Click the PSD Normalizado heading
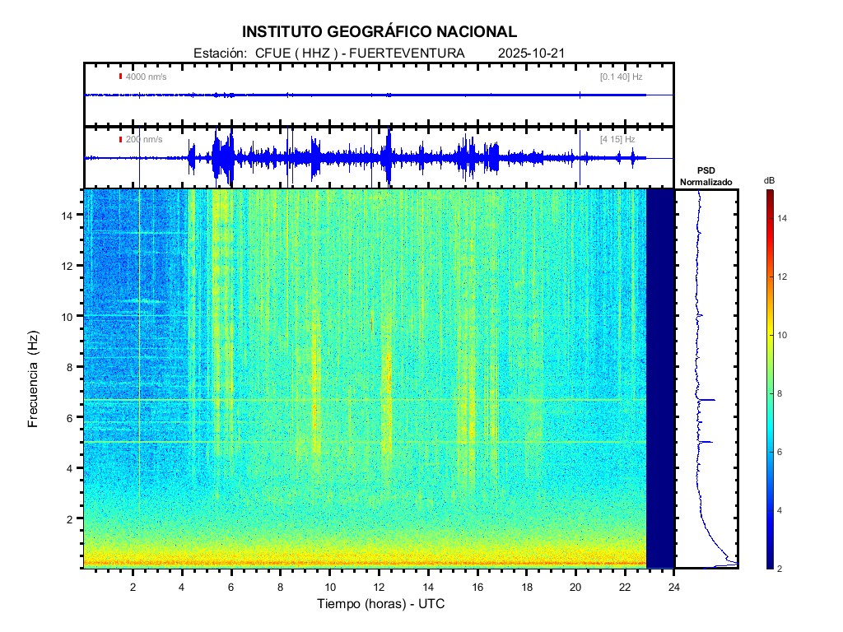The width and height of the screenshot is (843, 632). pyautogui.click(x=706, y=176)
